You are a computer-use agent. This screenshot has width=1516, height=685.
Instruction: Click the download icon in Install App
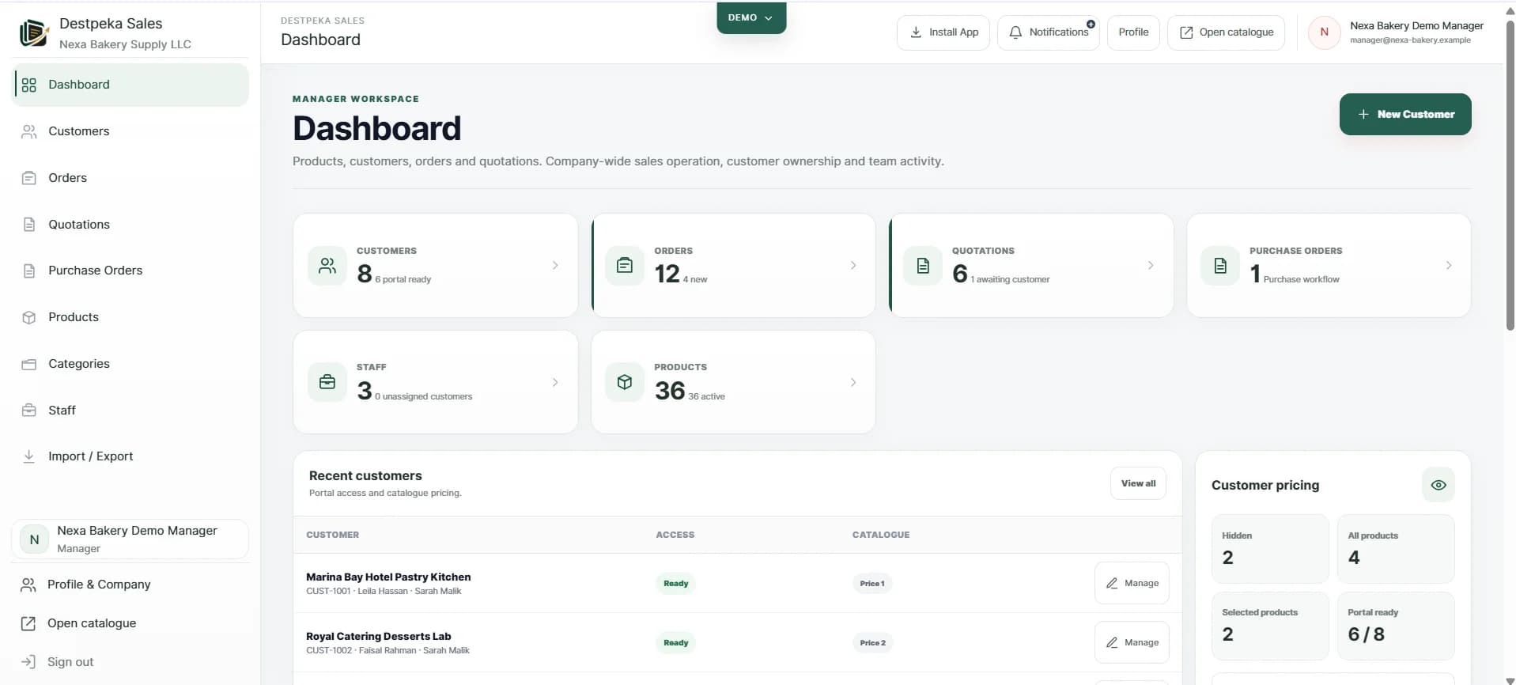(x=916, y=32)
